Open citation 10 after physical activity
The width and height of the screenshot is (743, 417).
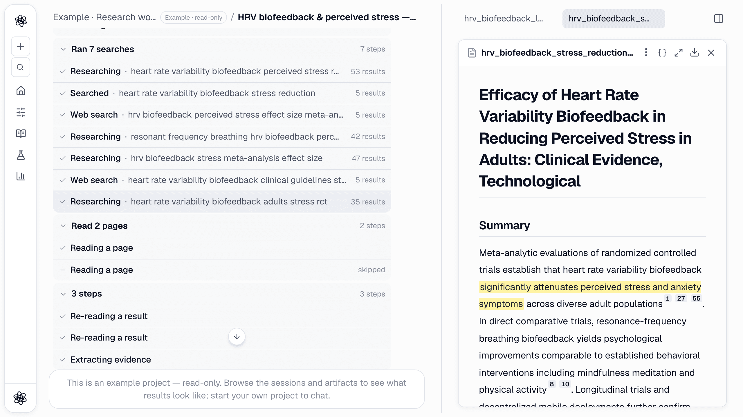point(565,384)
